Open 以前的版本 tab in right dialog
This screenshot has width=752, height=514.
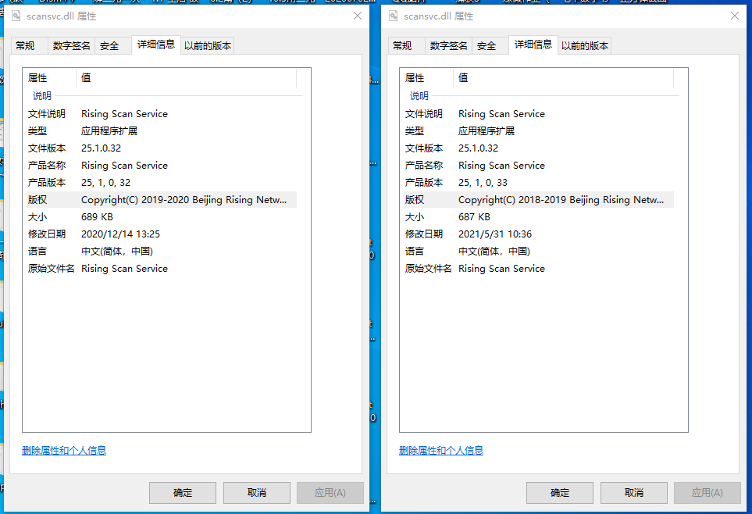[585, 45]
